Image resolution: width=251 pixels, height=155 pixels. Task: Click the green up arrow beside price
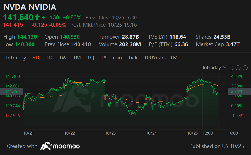(x=37, y=17)
